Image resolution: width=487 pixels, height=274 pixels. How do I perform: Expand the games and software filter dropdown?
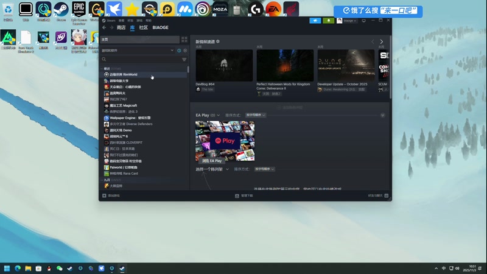(138, 51)
